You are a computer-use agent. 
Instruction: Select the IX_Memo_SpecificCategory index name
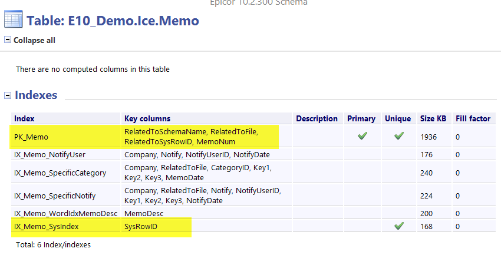60,173
